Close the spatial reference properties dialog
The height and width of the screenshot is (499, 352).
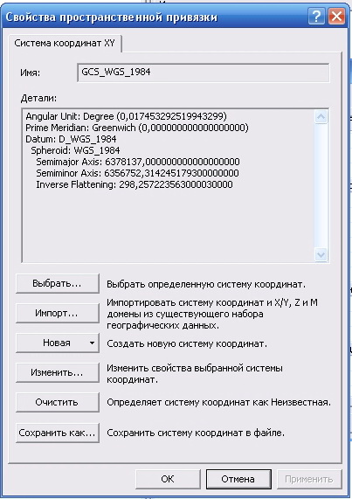pos(336,16)
